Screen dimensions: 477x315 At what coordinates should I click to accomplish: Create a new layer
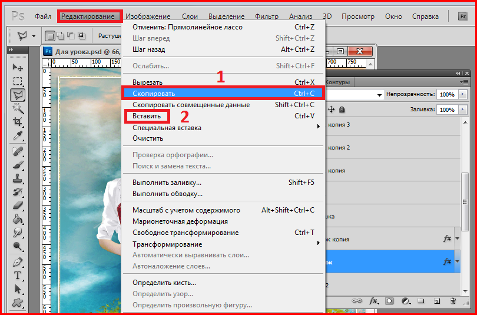point(437,301)
